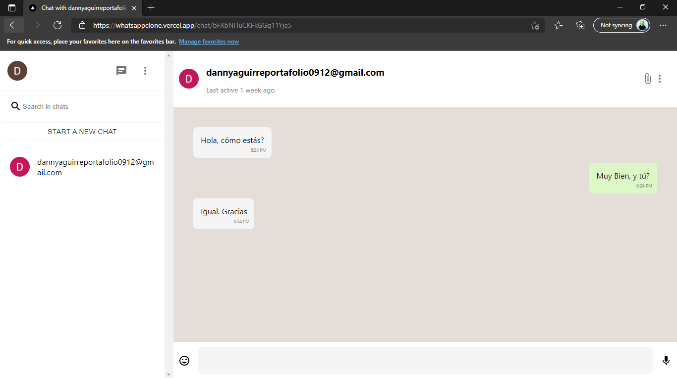Viewport: 677px width, 378px height.
Task: Open the tab actions menu icon
Action: [x=12, y=8]
